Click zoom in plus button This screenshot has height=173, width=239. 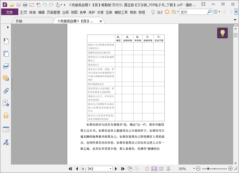click(x=230, y=169)
